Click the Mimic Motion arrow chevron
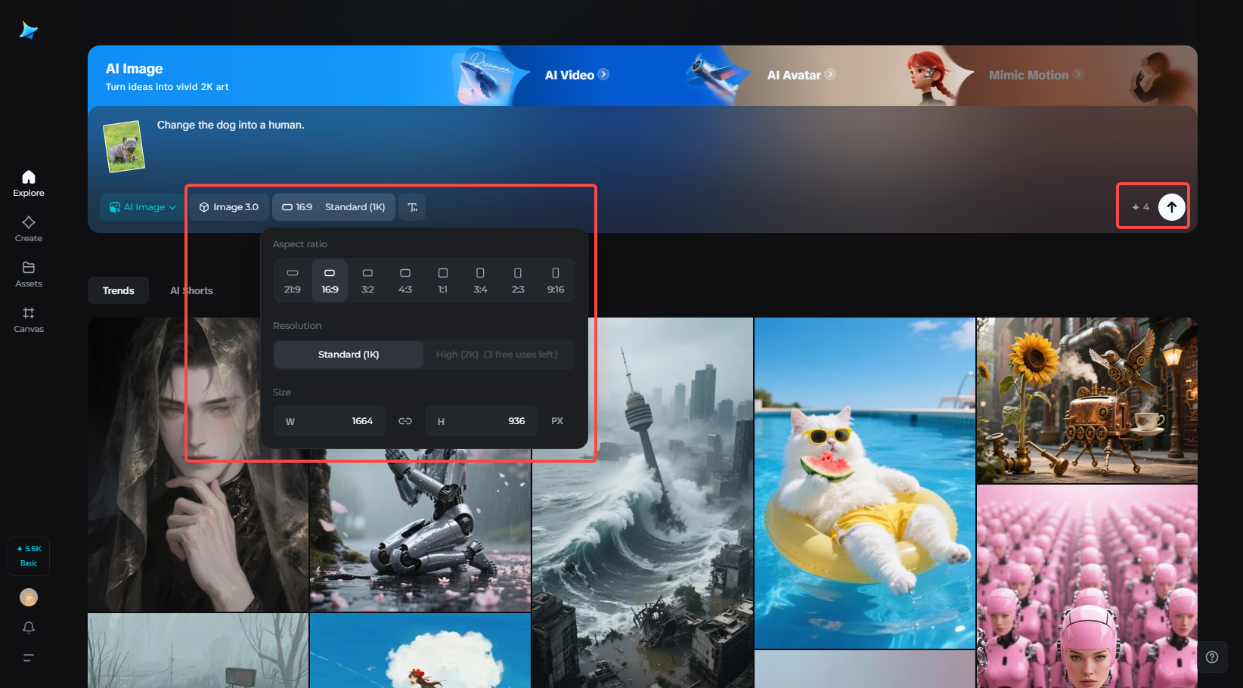1243x688 pixels. [1078, 74]
